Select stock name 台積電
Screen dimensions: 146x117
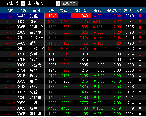(36, 98)
